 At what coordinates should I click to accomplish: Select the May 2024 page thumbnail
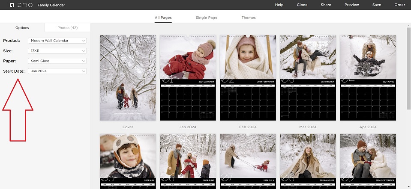coord(128,161)
